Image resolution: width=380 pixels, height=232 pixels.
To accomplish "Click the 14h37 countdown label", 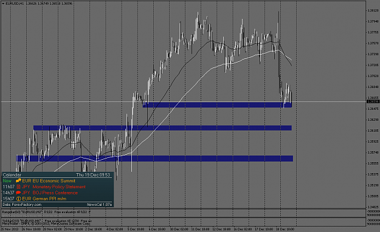I will pos(9,193).
